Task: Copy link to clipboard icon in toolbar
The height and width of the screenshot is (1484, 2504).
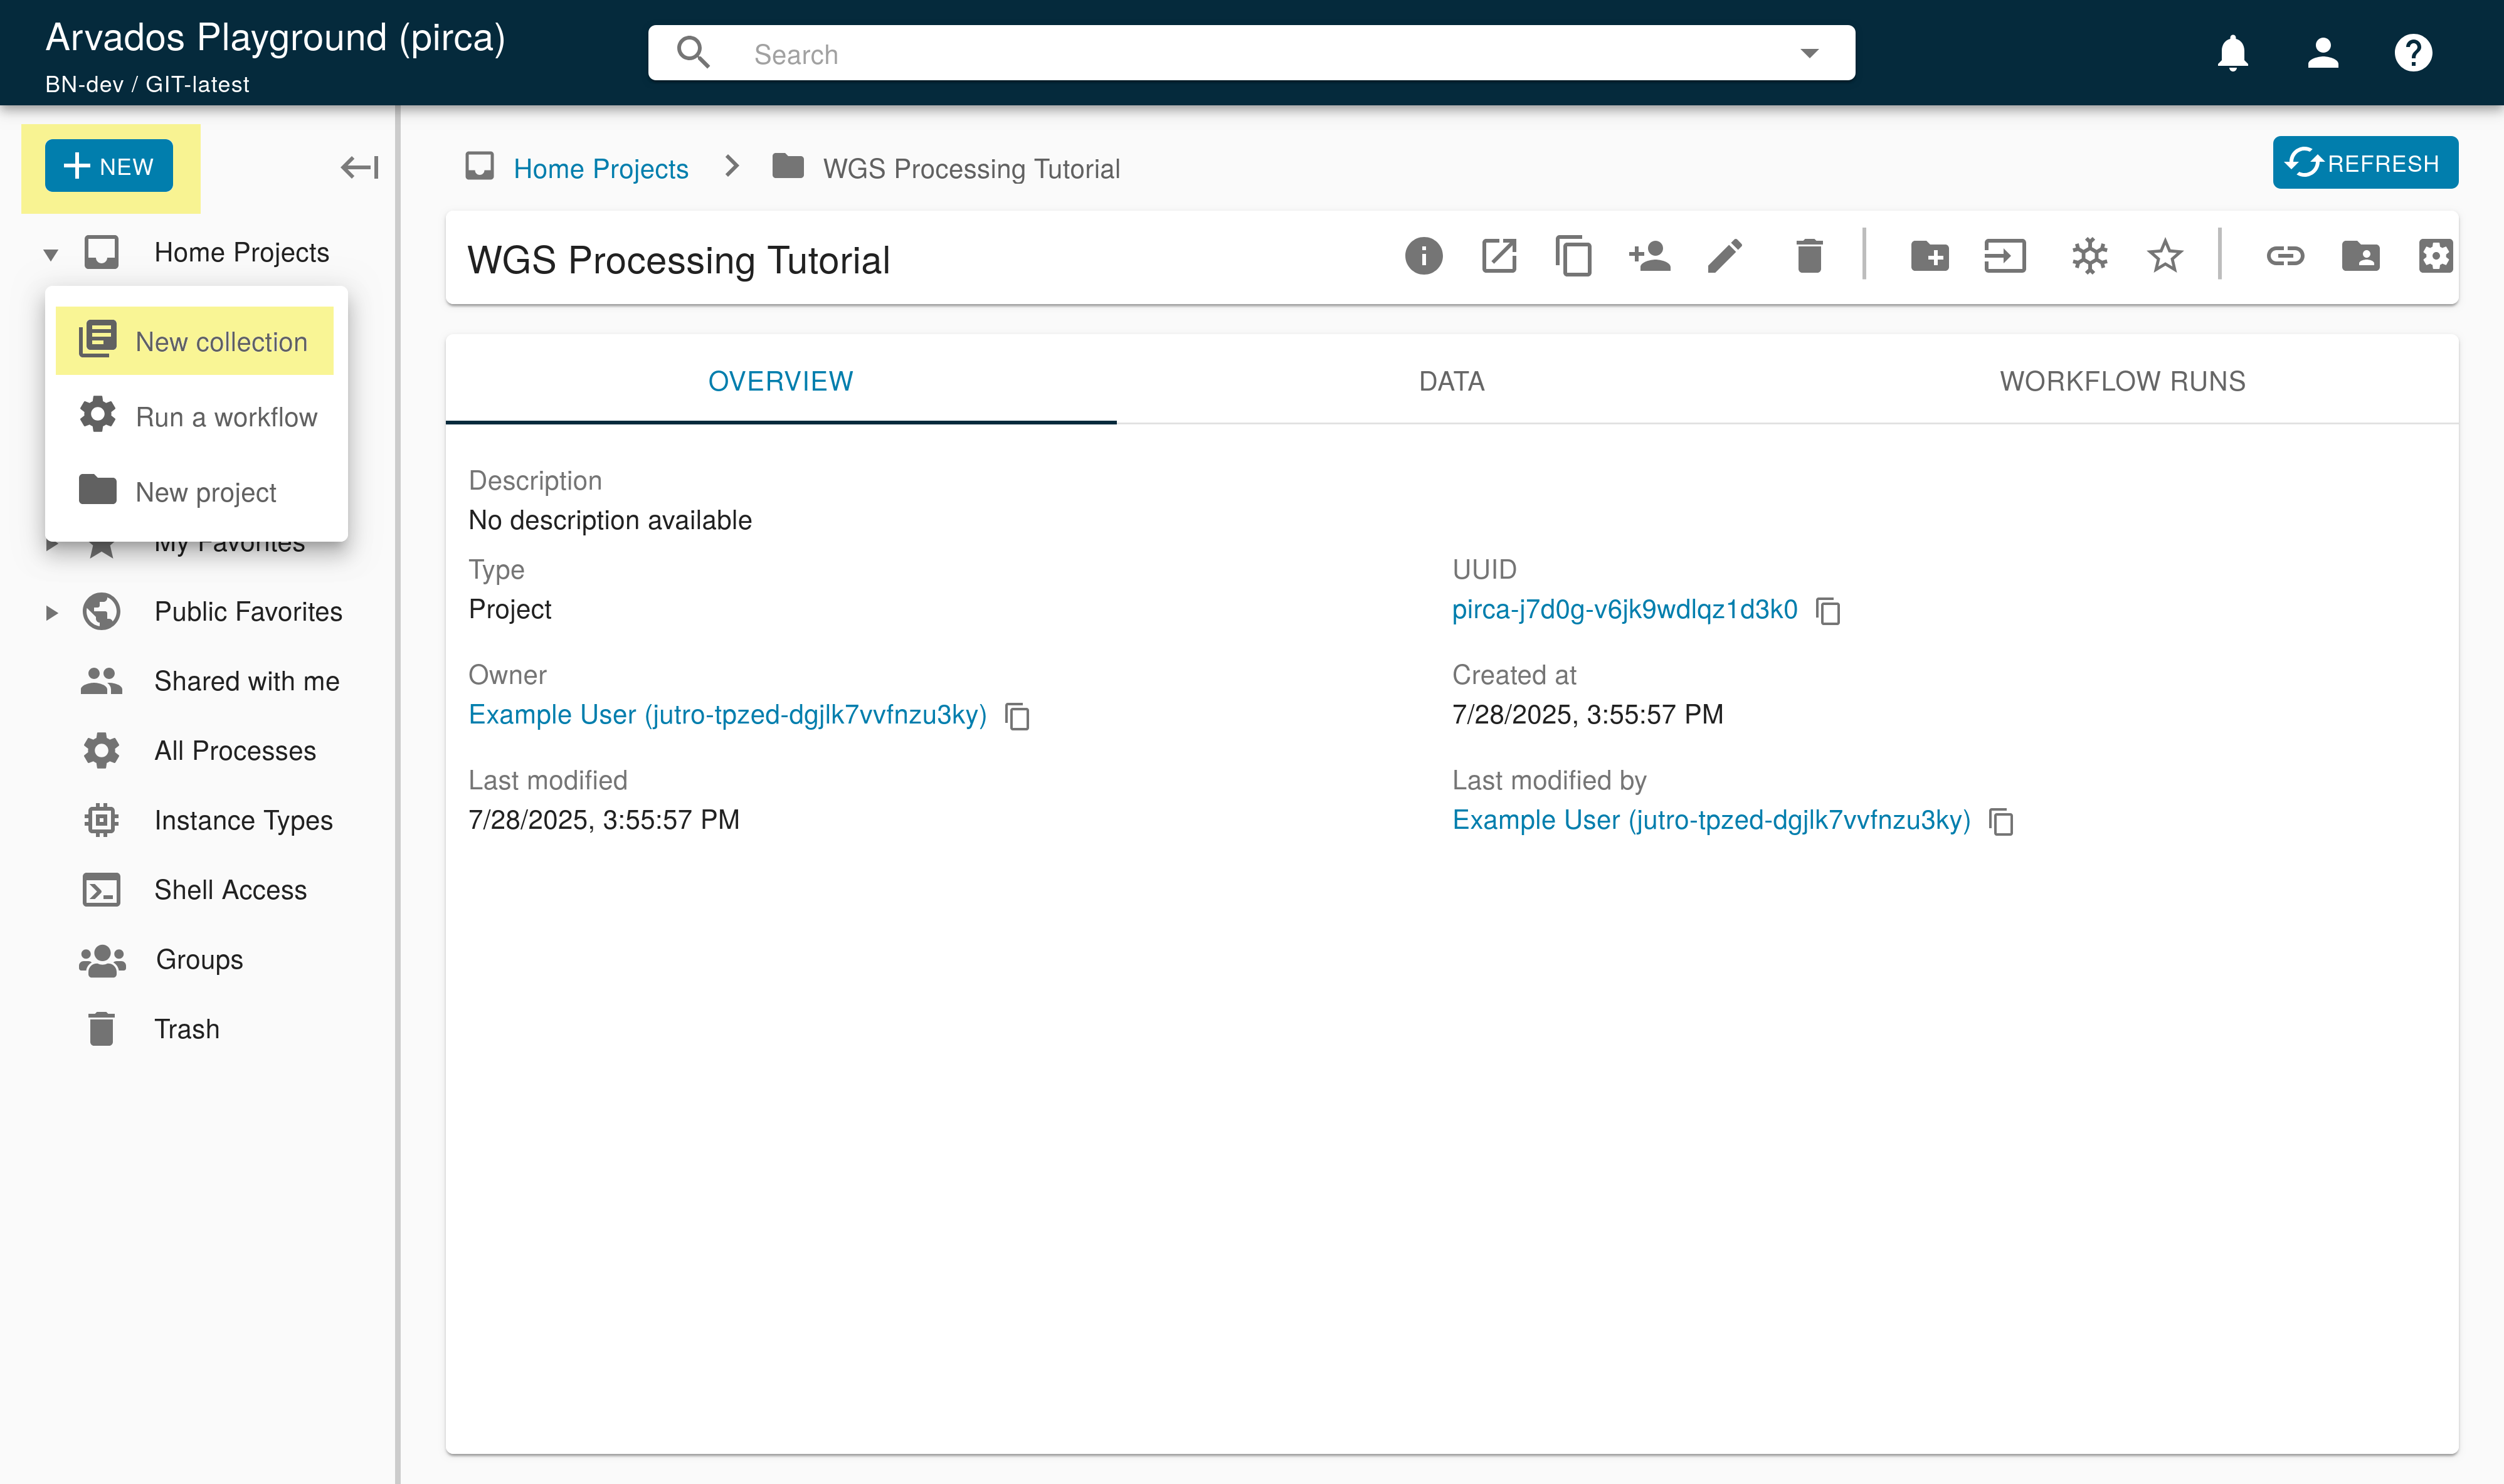Action: click(x=1573, y=256)
